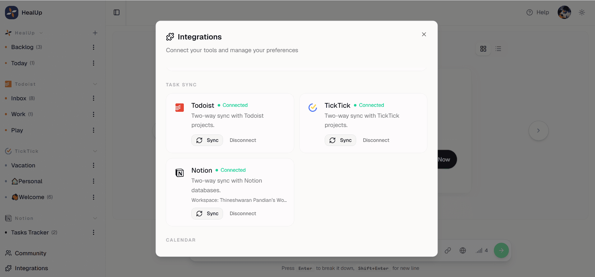Collapse the Todoist sidebar section
595x277 pixels.
(x=95, y=84)
